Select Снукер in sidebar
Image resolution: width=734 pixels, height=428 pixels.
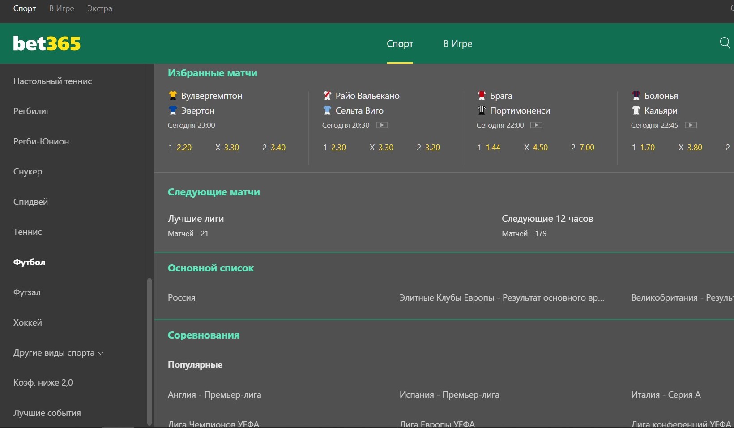pos(28,171)
